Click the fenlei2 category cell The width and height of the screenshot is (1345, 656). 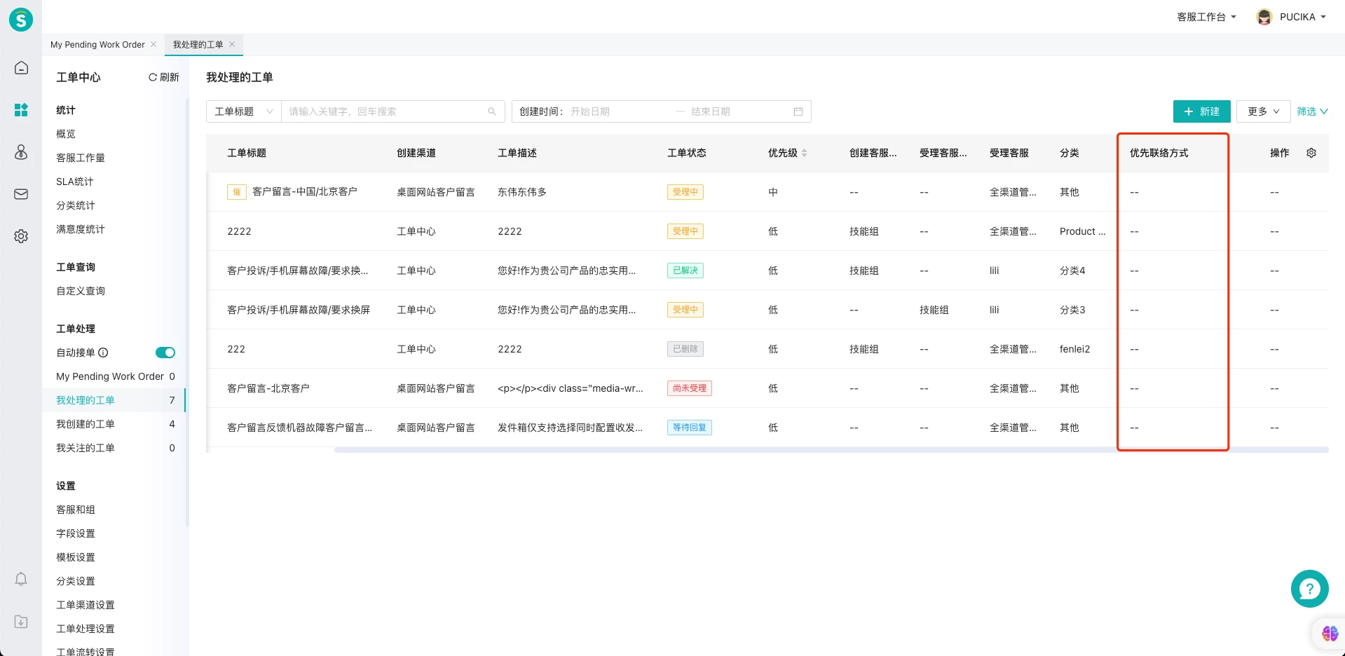click(1075, 349)
